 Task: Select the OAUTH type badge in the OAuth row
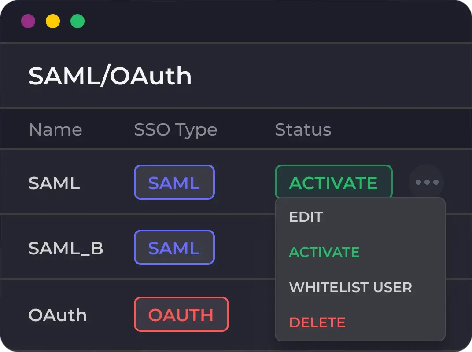(181, 314)
